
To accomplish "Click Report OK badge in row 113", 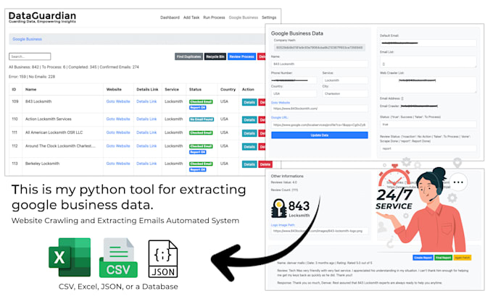I will 197,170.
